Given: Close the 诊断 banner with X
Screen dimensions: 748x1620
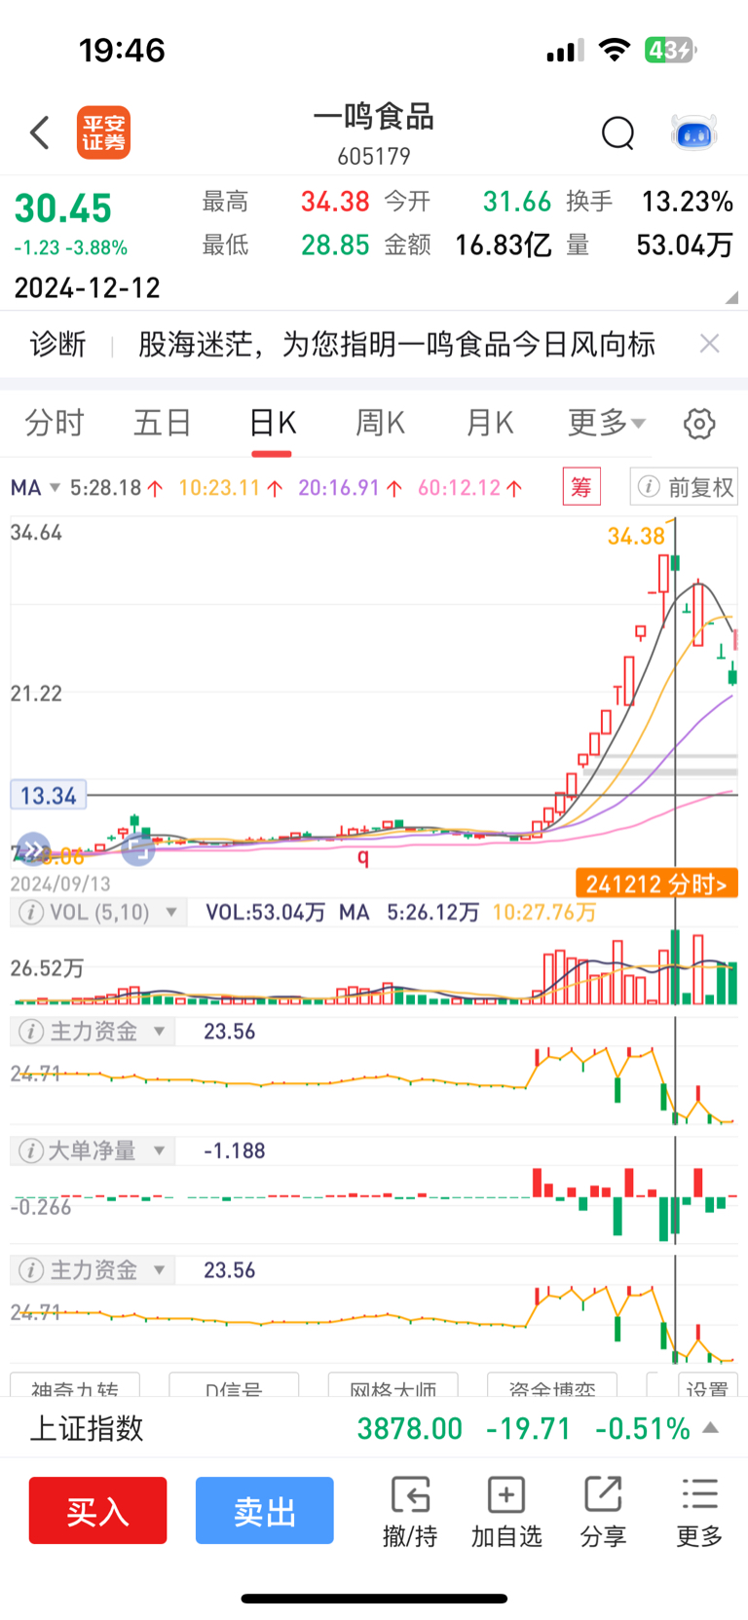Looking at the screenshot, I should point(710,343).
